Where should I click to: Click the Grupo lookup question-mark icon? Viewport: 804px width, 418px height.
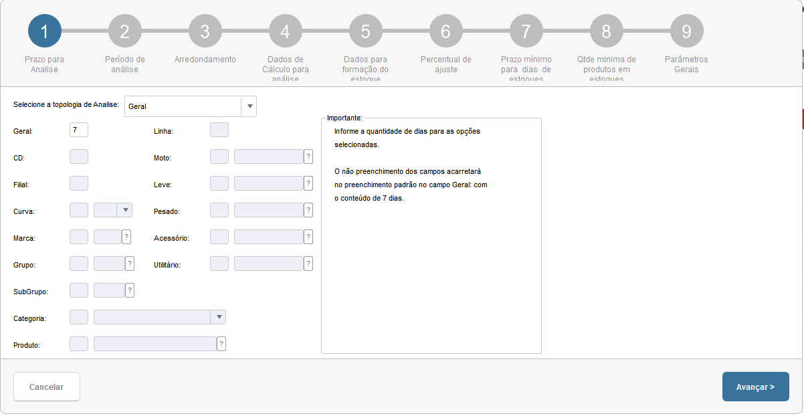130,264
